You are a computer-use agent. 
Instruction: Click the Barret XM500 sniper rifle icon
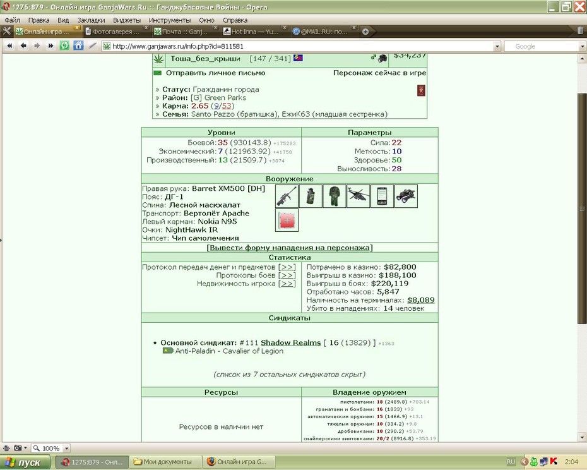coord(287,196)
